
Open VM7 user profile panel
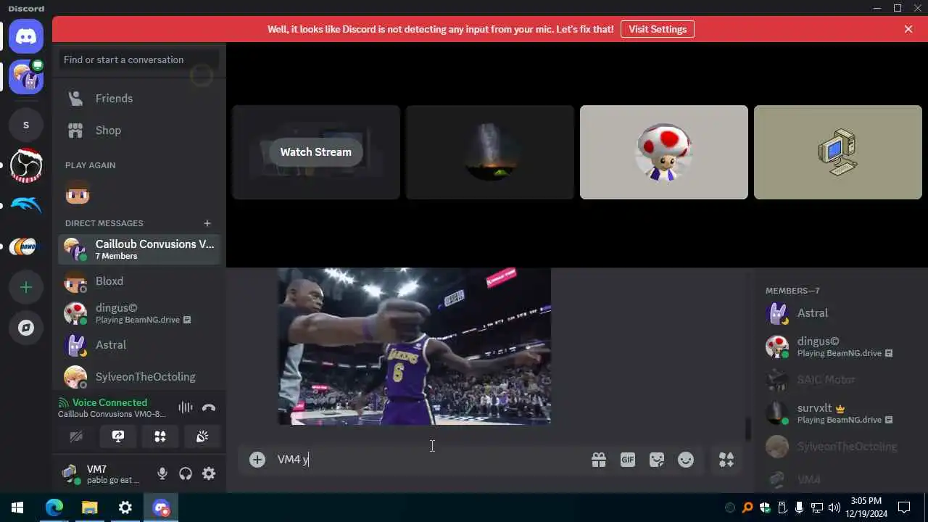tap(104, 473)
